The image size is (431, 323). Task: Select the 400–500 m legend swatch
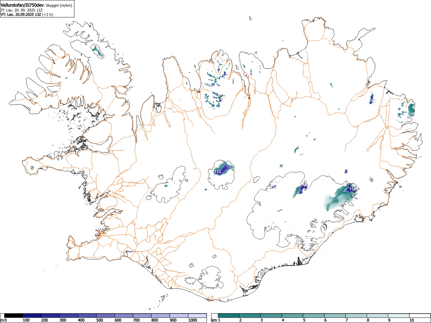point(87,316)
